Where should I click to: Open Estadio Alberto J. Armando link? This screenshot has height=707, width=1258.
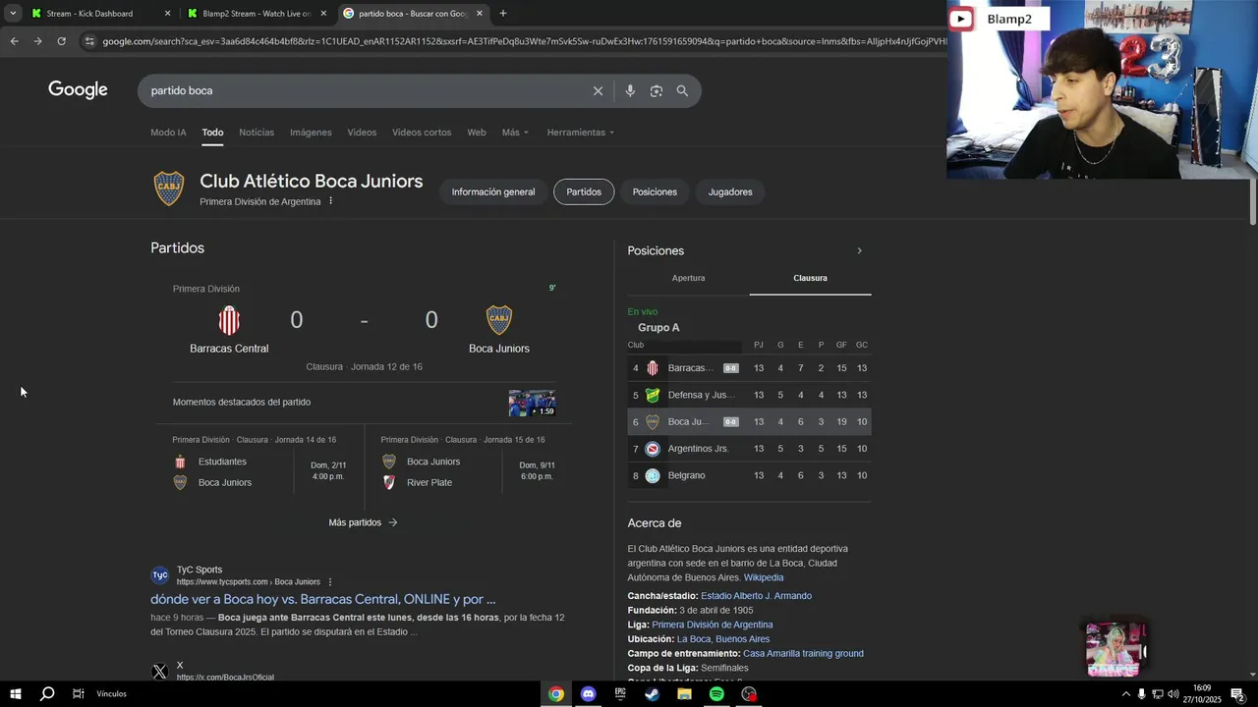click(756, 596)
